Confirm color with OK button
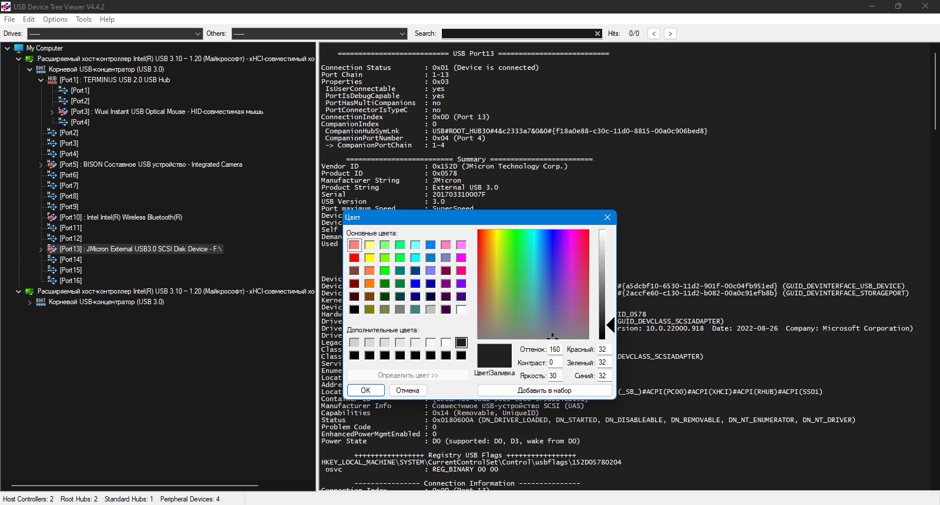The height and width of the screenshot is (505, 940). pos(365,390)
